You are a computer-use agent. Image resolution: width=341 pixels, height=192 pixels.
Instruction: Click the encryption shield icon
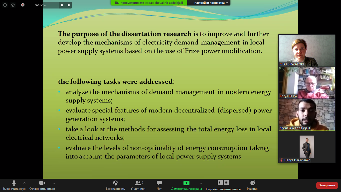[x=13, y=5]
